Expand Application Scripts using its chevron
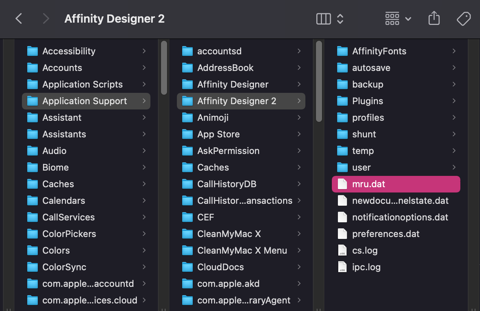Image resolution: width=480 pixels, height=311 pixels. tap(144, 84)
